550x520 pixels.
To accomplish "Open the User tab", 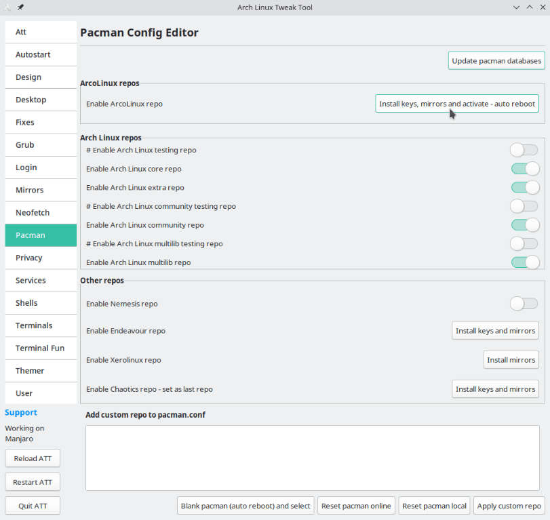I will click(x=41, y=393).
